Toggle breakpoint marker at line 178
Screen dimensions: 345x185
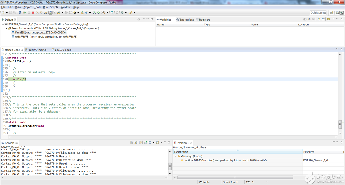point(1,79)
